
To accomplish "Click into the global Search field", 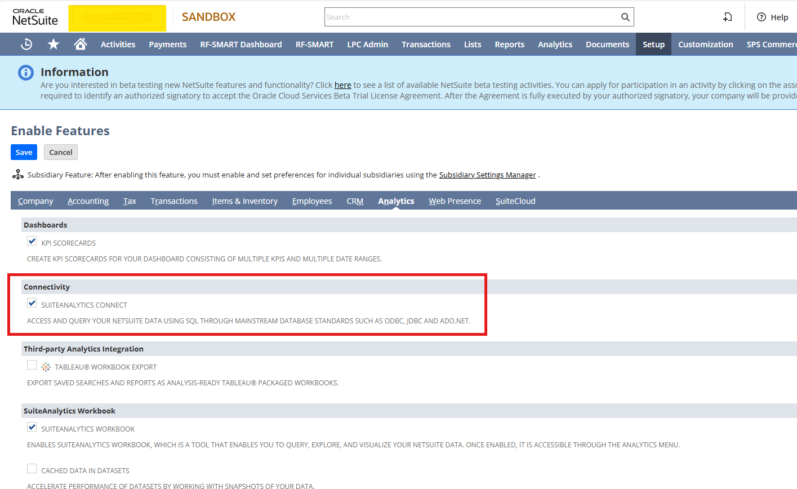I will 471,17.
